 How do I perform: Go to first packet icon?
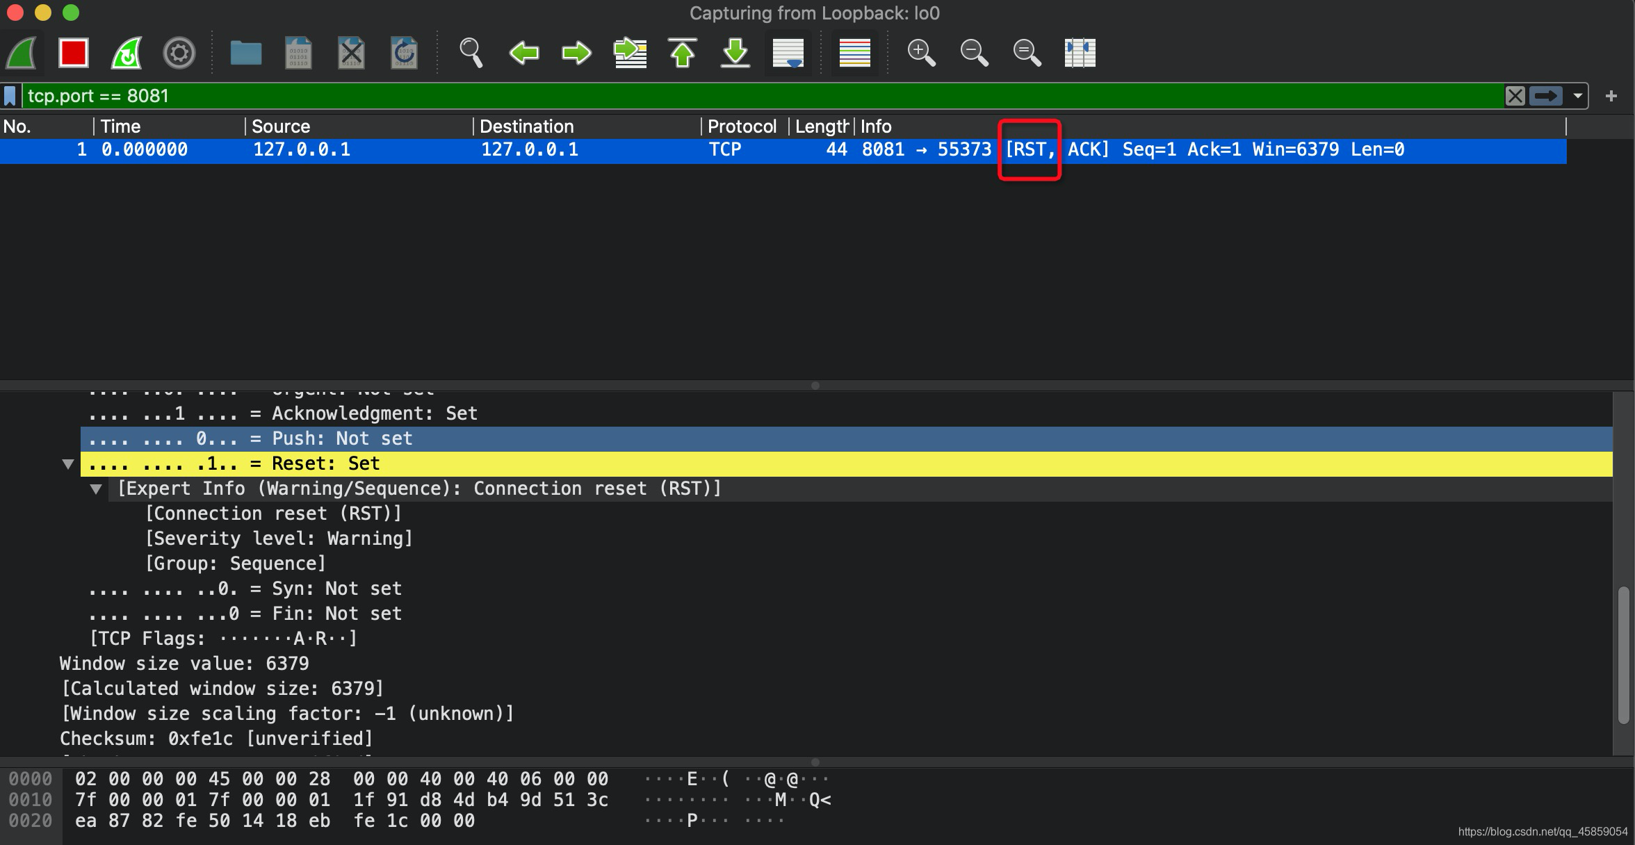[x=683, y=53]
